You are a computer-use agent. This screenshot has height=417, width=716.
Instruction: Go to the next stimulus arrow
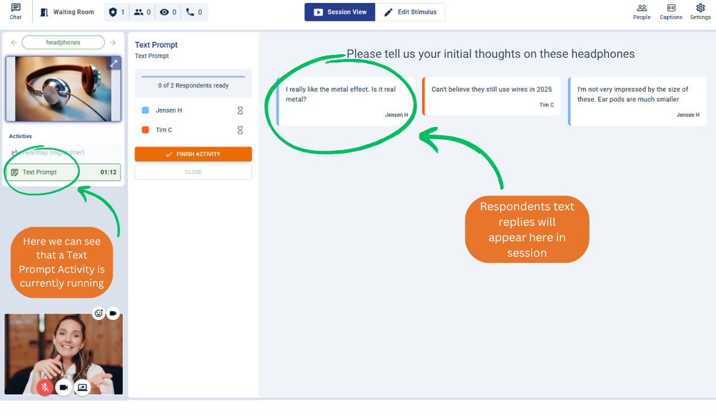point(113,42)
